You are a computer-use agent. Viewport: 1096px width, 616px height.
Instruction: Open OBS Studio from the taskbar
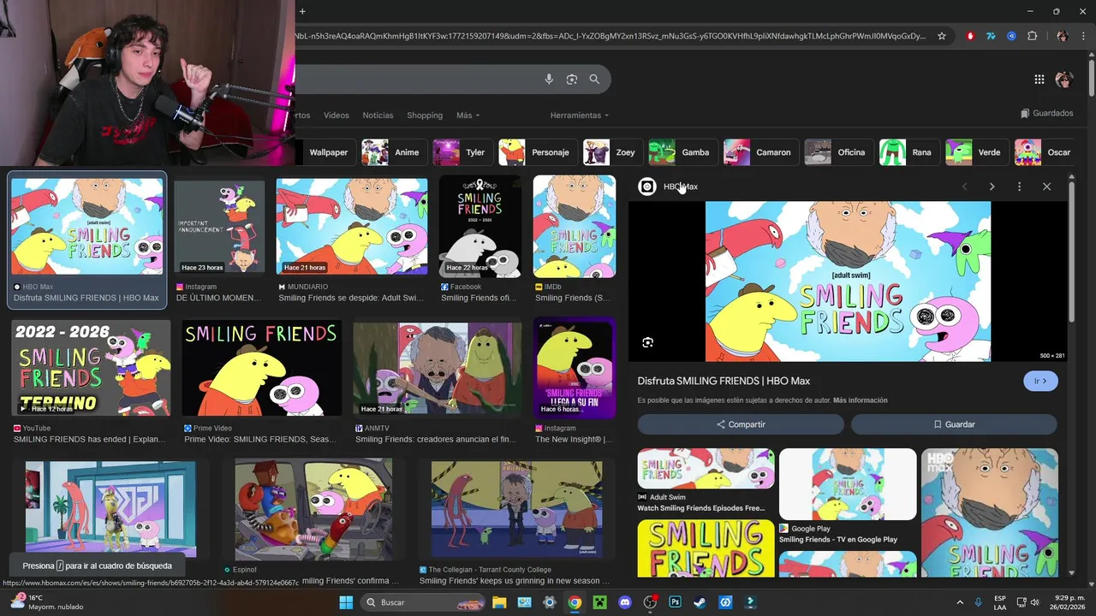pyautogui.click(x=650, y=602)
